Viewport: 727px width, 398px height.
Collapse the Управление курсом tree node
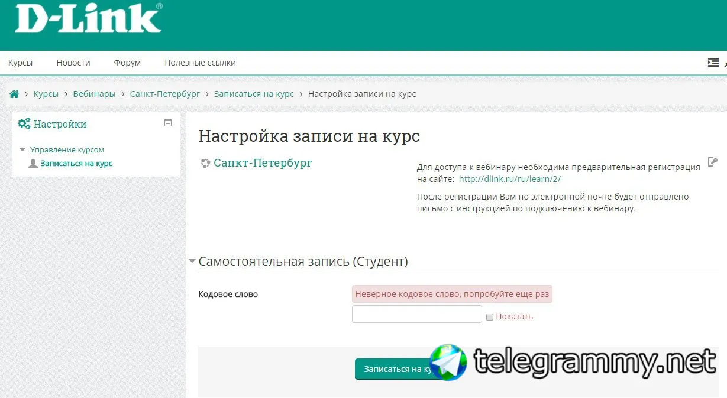22,150
